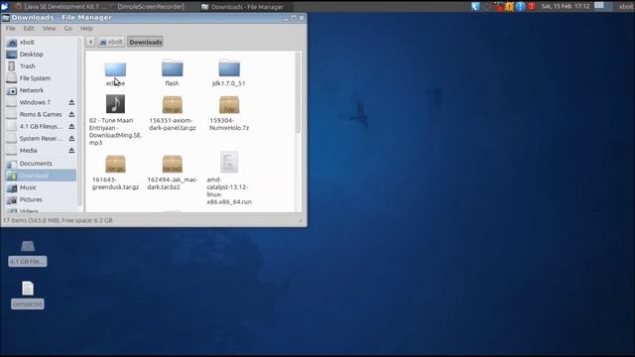This screenshot has width=635, height=357.
Task: Click the Downloads path bar button
Action: (x=146, y=42)
